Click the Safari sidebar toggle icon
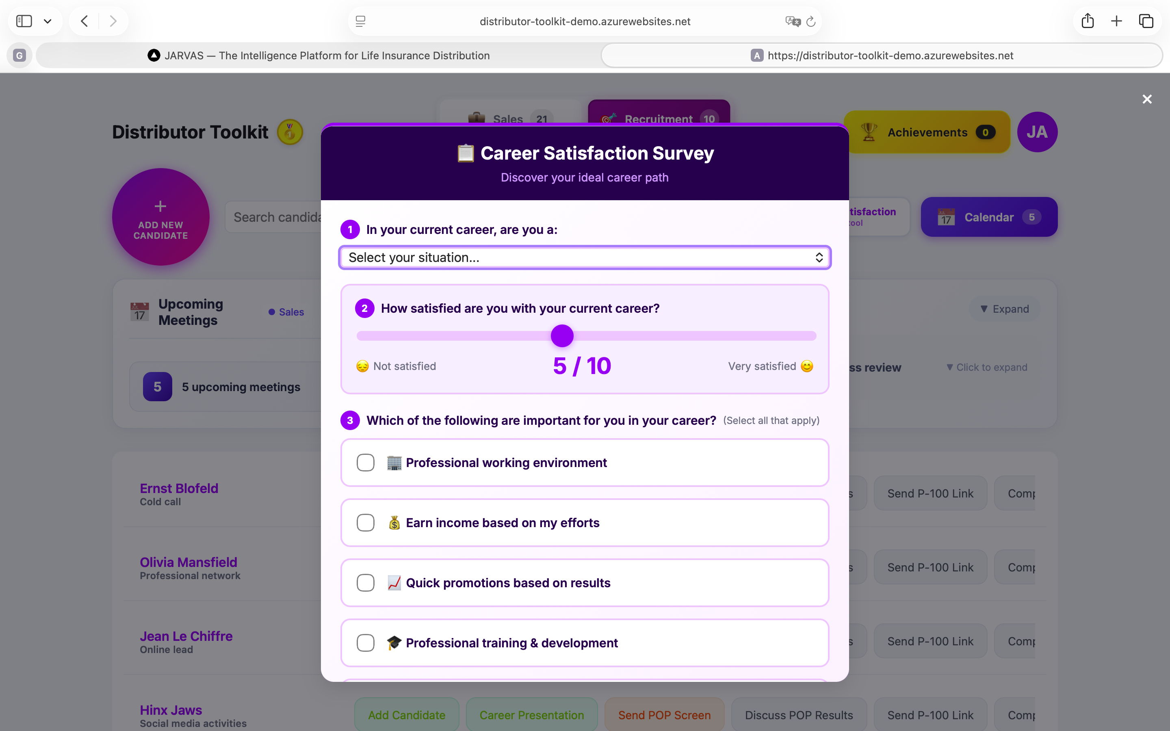 pyautogui.click(x=24, y=21)
